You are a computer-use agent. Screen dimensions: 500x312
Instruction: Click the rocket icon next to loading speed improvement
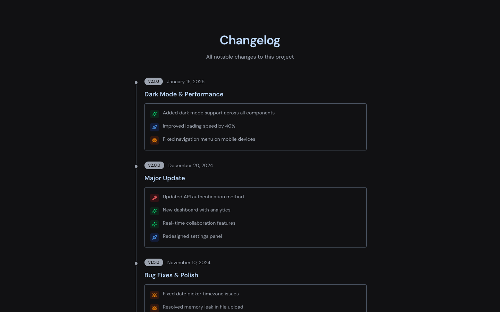pyautogui.click(x=155, y=127)
